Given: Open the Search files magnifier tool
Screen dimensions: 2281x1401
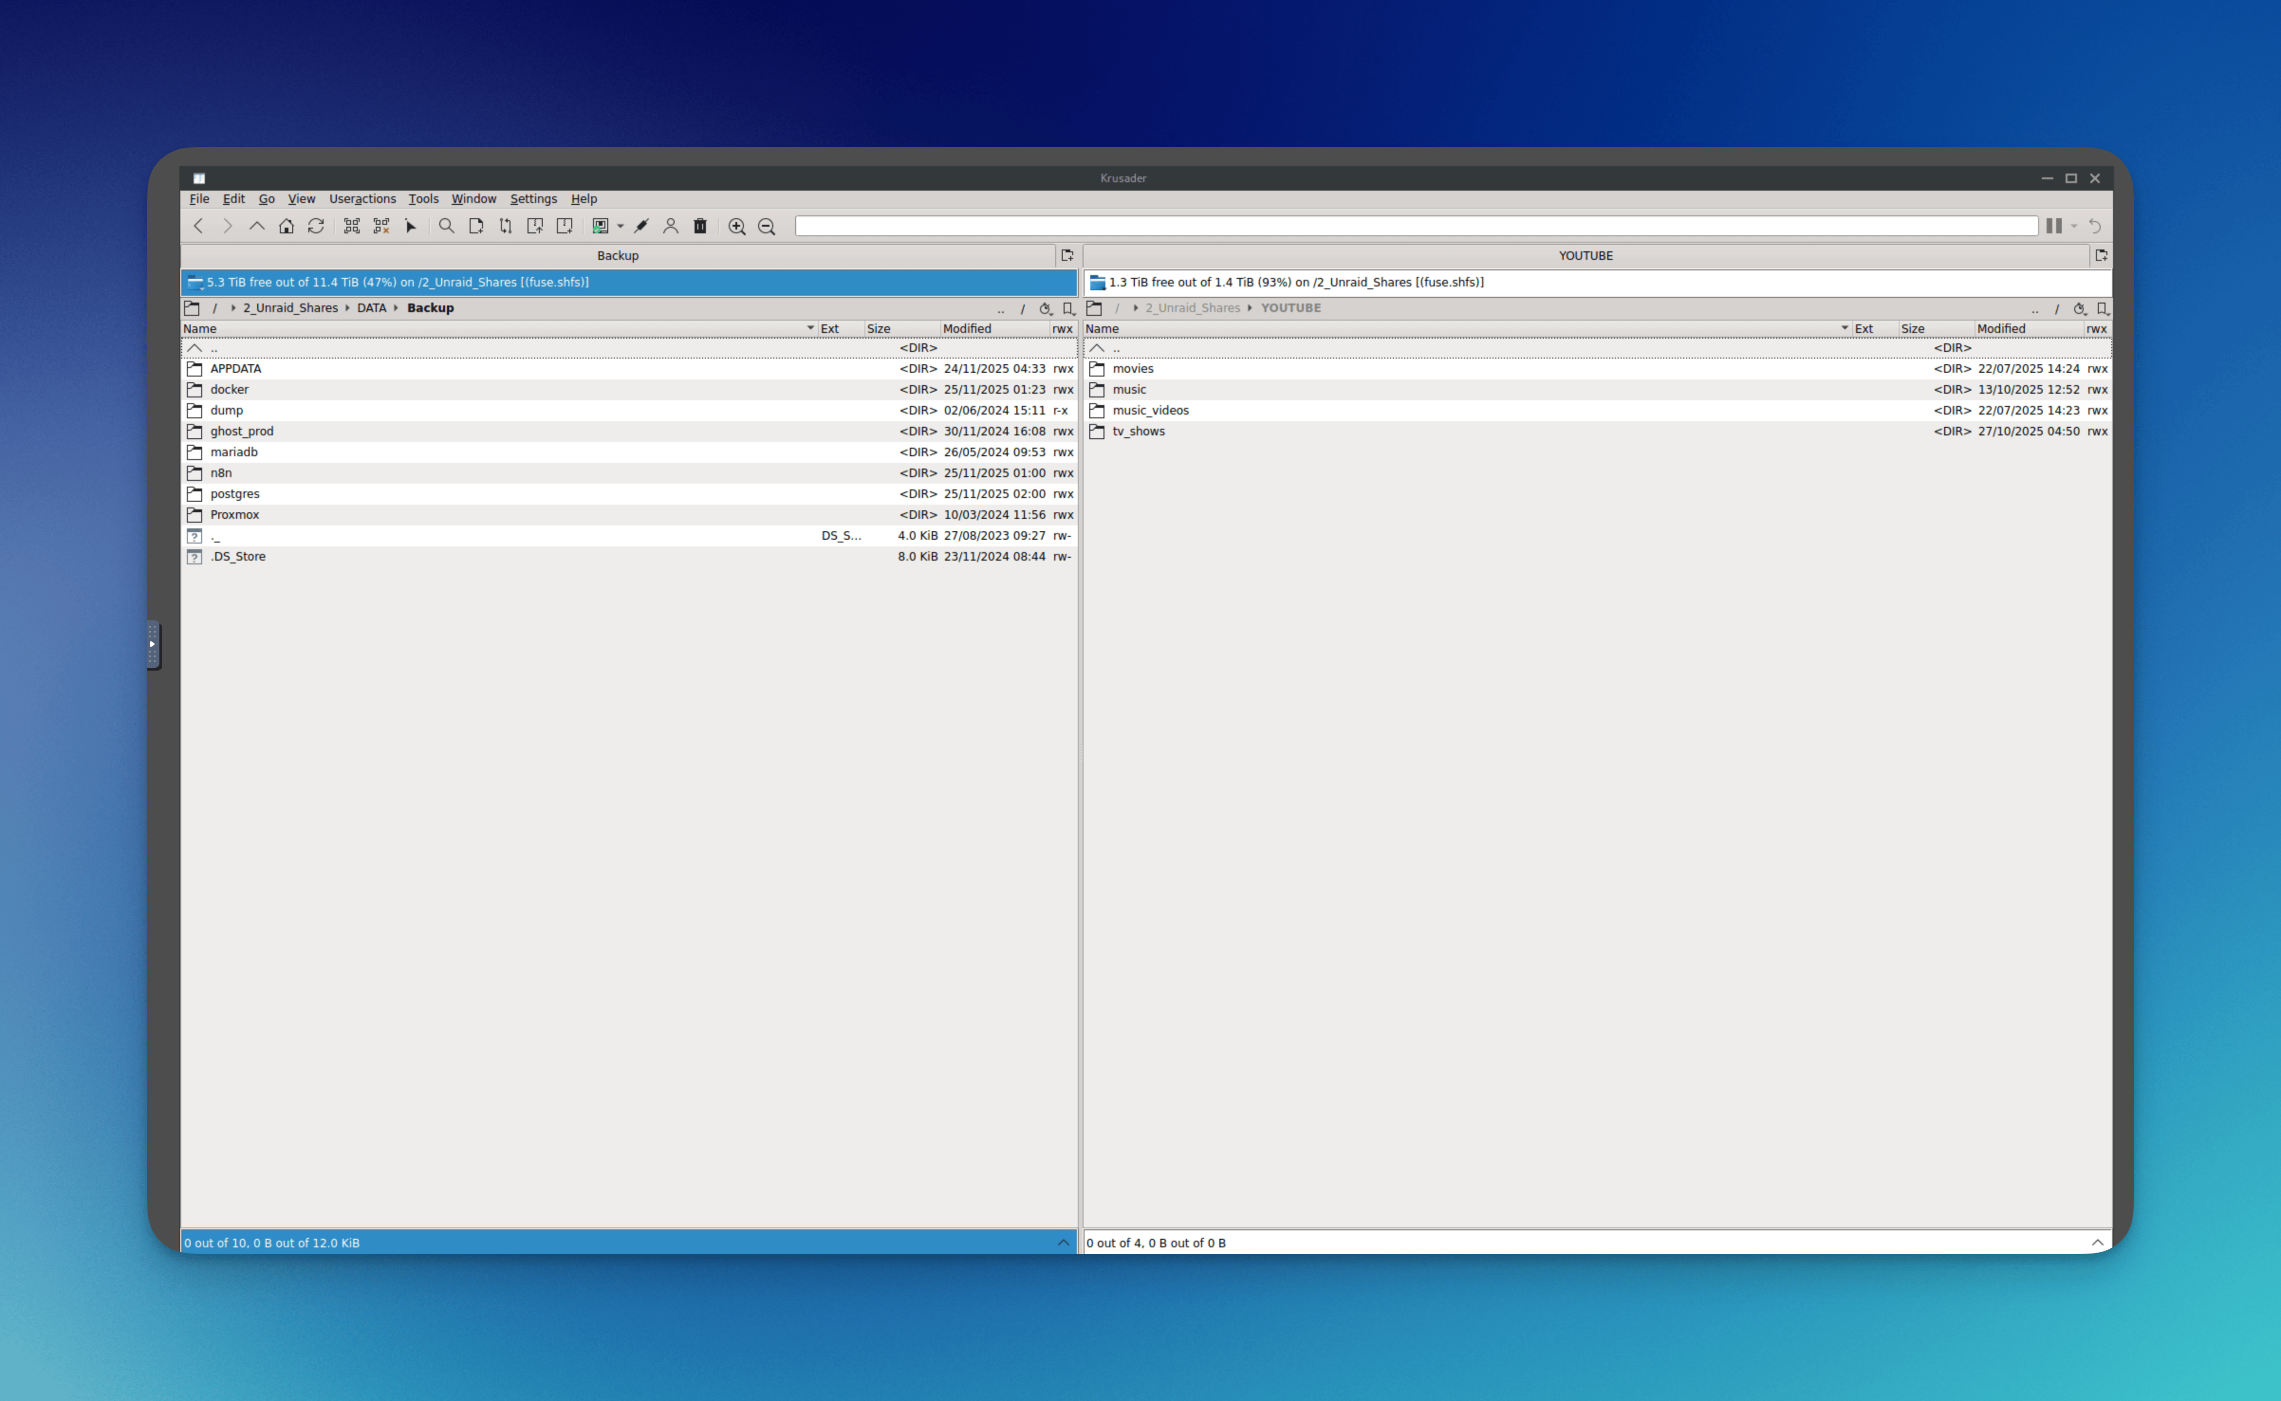Looking at the screenshot, I should coord(447,226).
